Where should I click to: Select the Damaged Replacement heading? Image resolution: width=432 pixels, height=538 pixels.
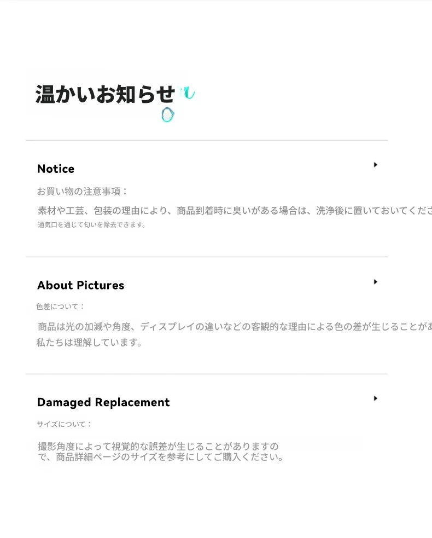pos(103,403)
